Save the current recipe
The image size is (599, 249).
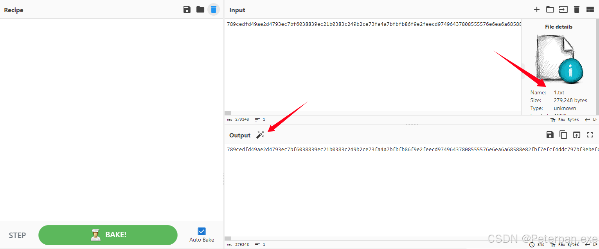point(187,10)
